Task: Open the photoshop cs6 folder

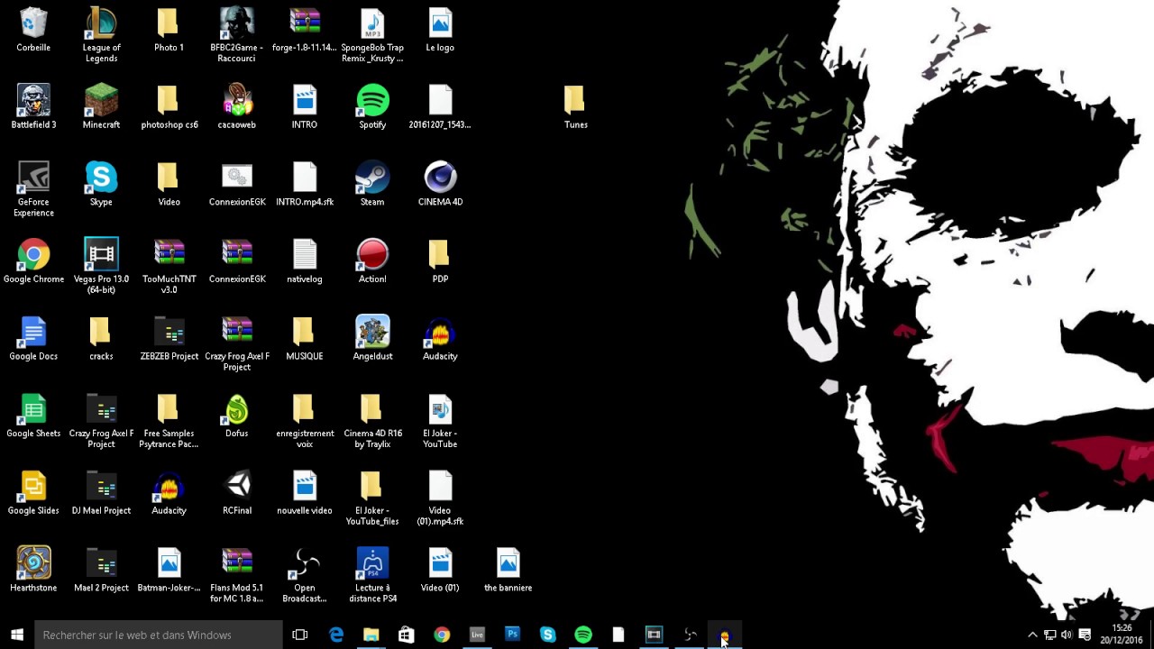Action: [x=169, y=107]
